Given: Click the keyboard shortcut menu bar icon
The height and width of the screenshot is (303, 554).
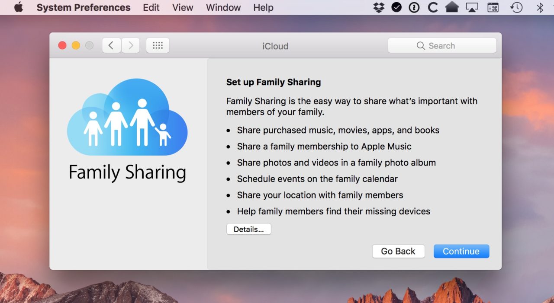Looking at the screenshot, I should (x=493, y=7).
